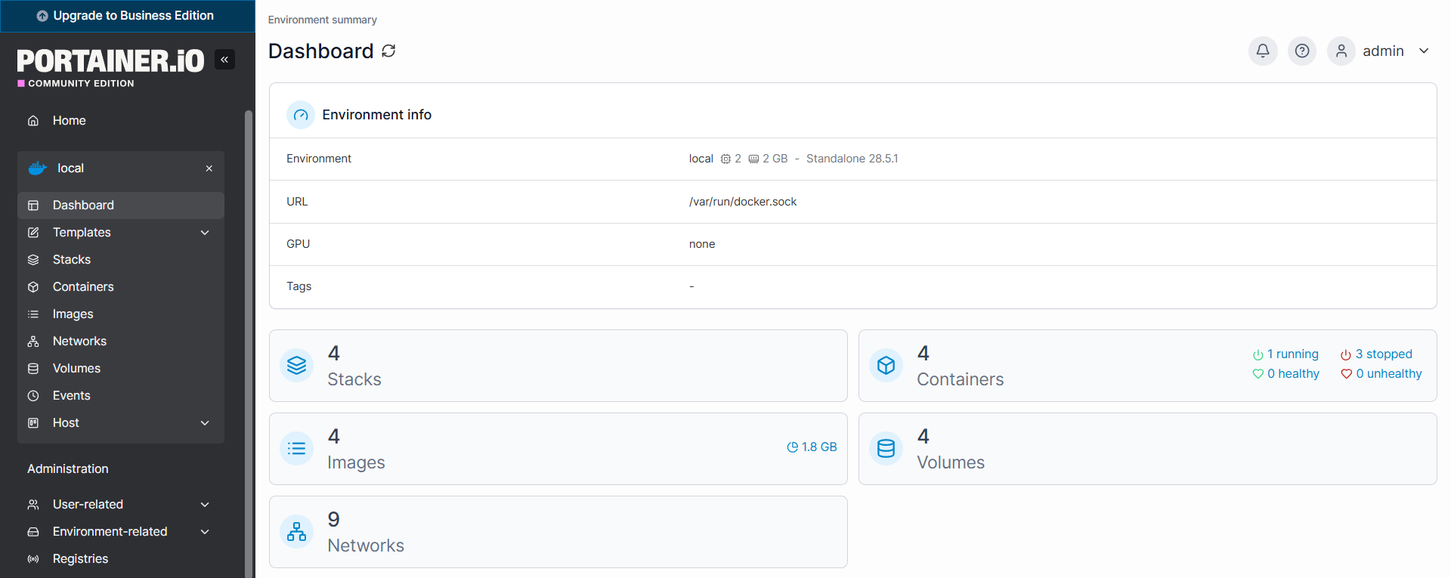The height and width of the screenshot is (578, 1451).
Task: Open Images from the sidebar menu
Action: (x=121, y=314)
